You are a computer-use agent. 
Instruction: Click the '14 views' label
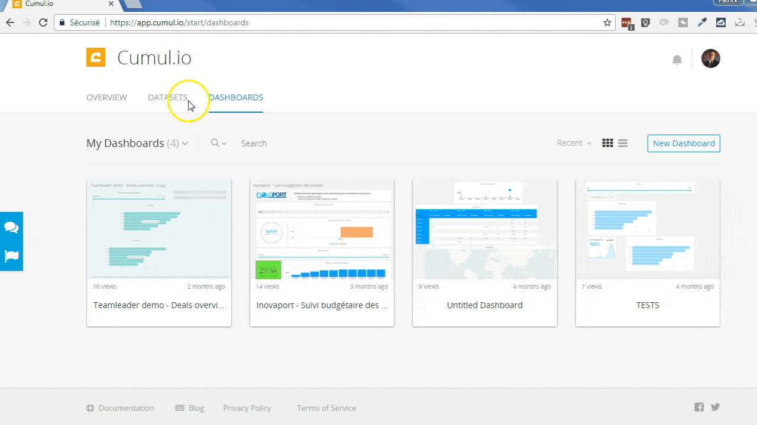267,286
